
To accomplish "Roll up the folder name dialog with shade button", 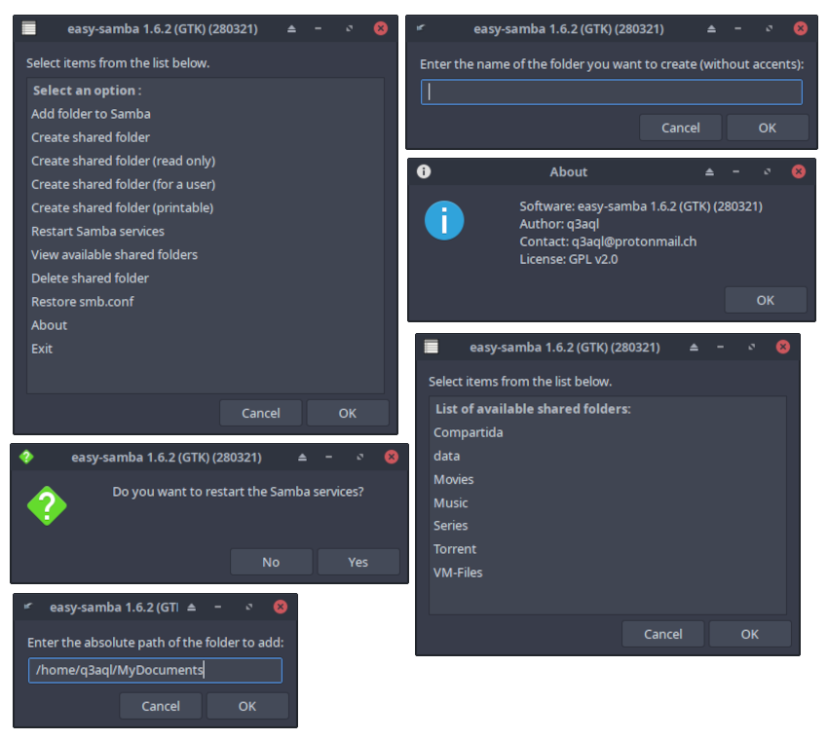I will 711,28.
